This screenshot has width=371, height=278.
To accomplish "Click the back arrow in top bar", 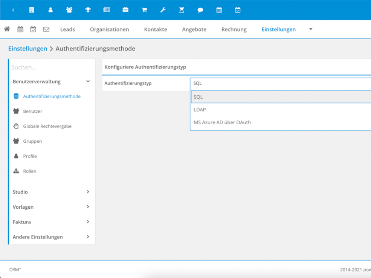I will click(13, 10).
